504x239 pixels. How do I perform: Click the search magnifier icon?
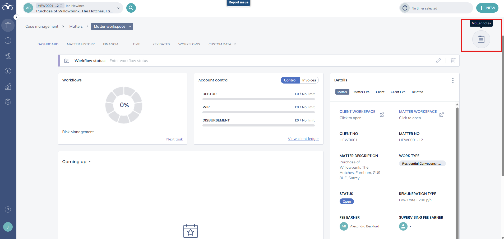point(131,8)
